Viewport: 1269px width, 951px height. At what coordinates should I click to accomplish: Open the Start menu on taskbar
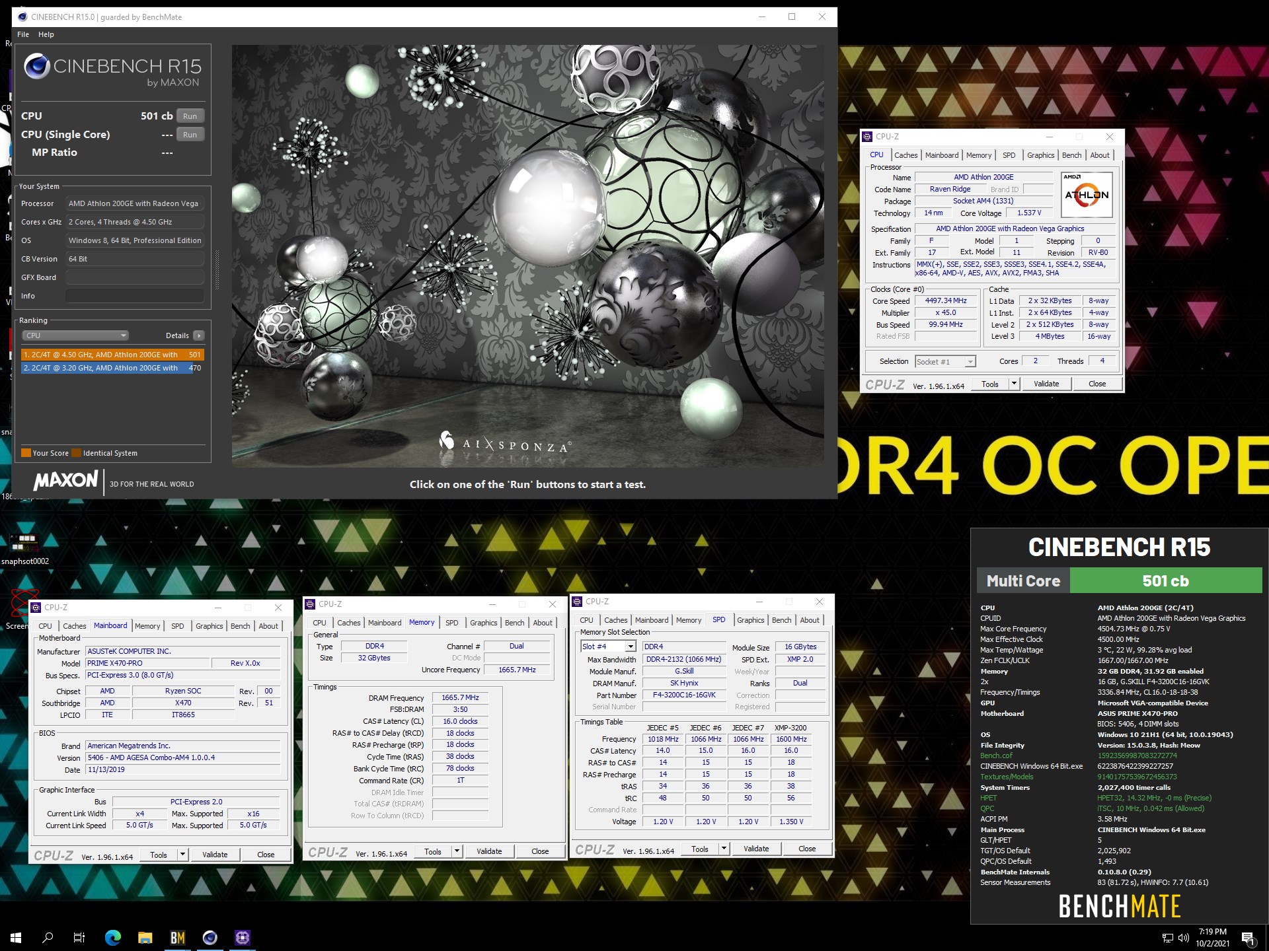[16, 937]
